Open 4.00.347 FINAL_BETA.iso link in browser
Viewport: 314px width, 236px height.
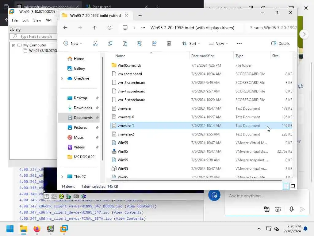(65, 218)
